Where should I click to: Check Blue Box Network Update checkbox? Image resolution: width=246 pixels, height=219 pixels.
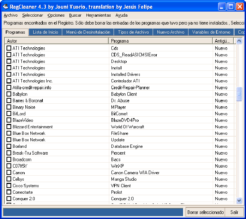click(9, 140)
